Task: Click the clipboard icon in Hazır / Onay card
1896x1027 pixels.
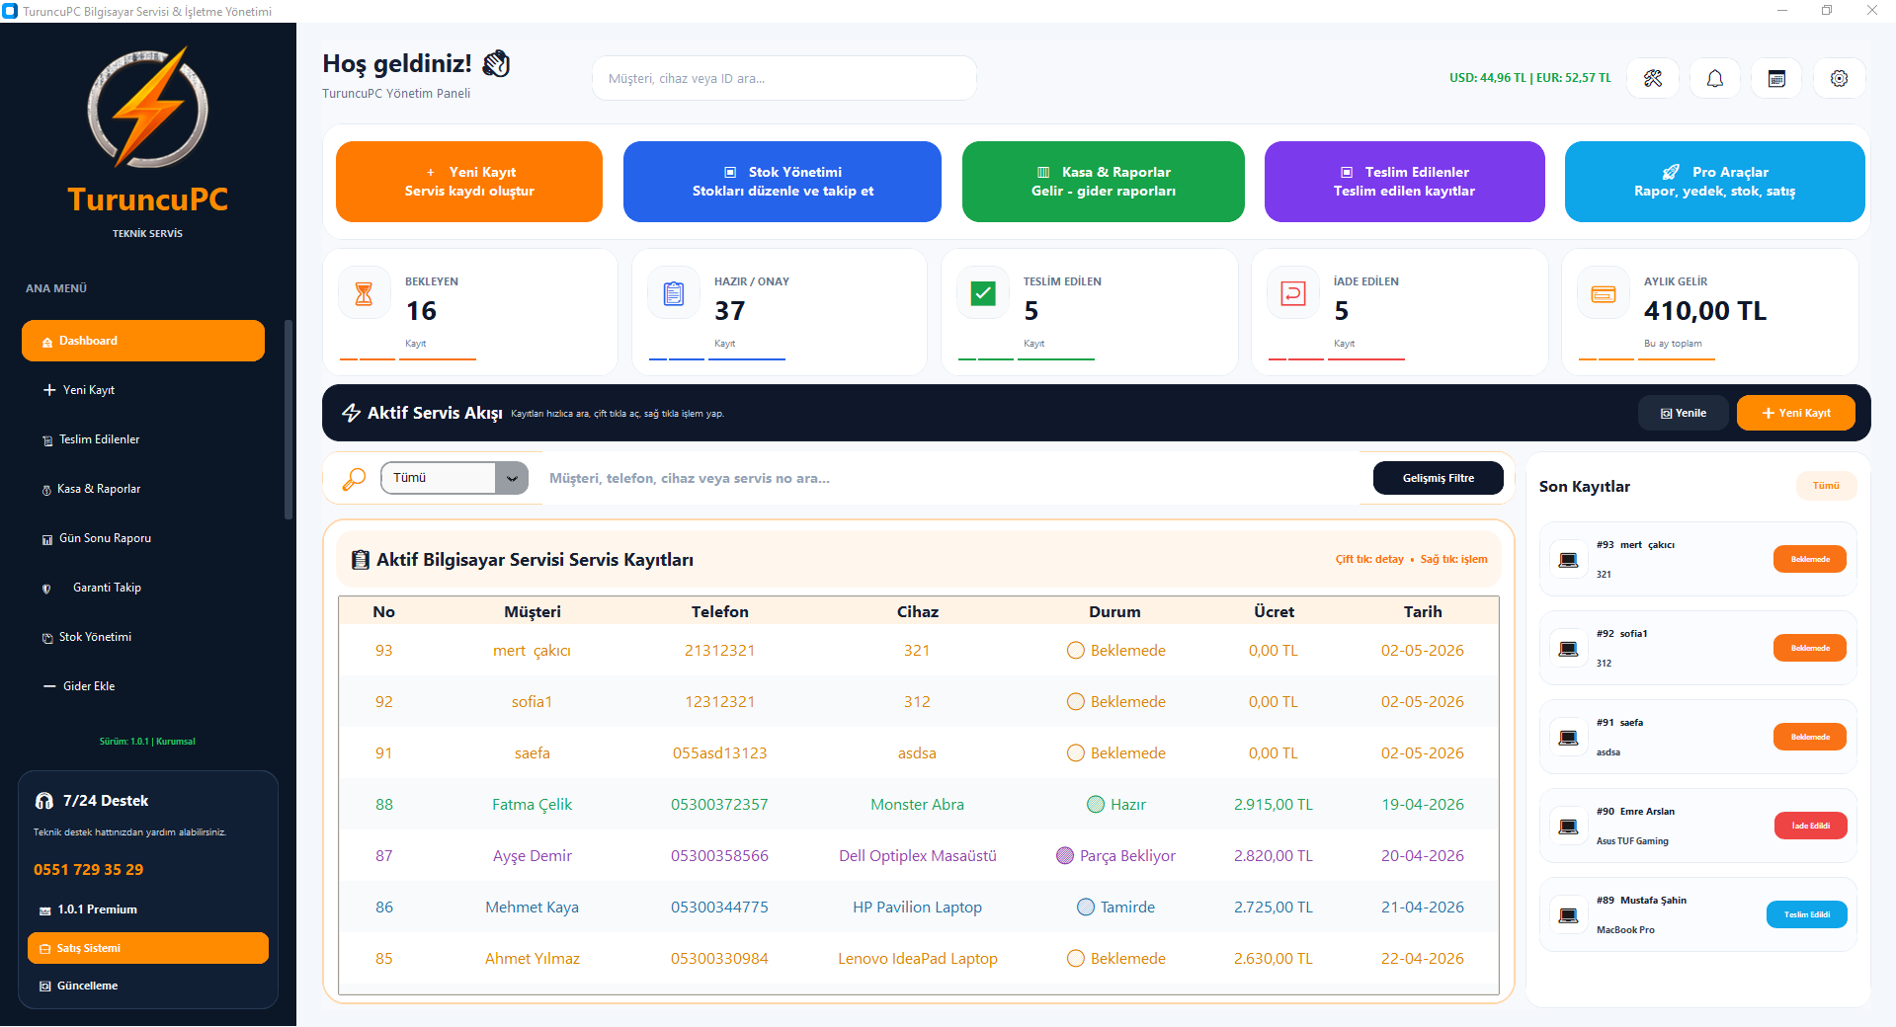Action: coord(674,293)
